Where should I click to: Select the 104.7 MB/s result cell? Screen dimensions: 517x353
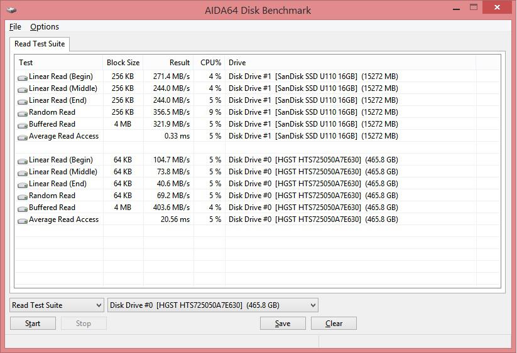click(x=171, y=159)
